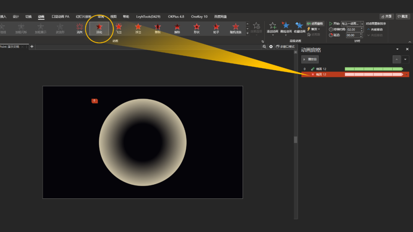Open the 视图 view tab

[114, 16]
